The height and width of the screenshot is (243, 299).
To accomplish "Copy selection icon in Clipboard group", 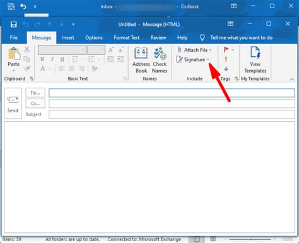I will [26, 59].
